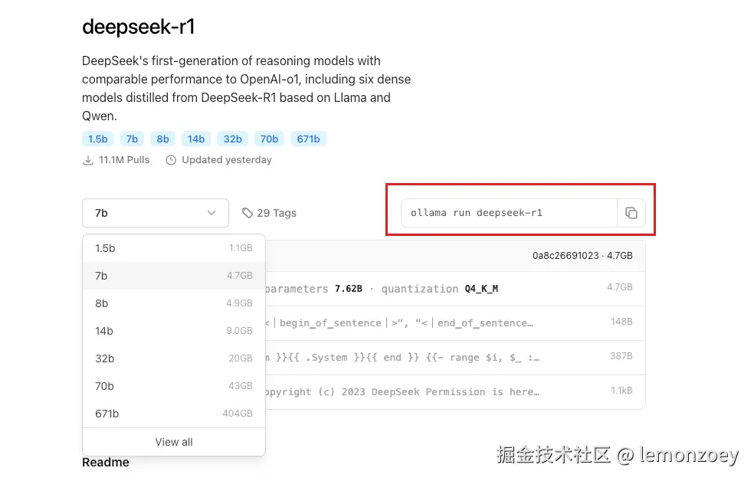Click the 0a8c26691023 · 4.7GB hash text
This screenshot has width=754, height=481.
click(582, 256)
